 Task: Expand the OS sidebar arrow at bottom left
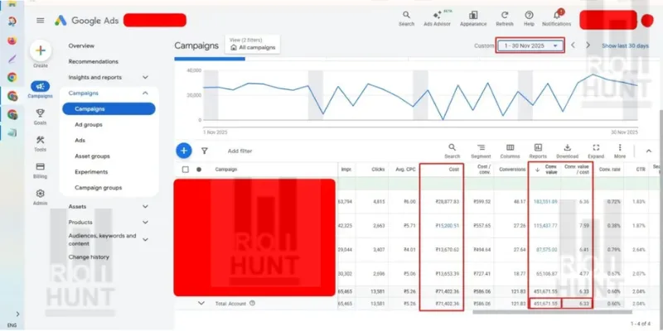coord(17,314)
